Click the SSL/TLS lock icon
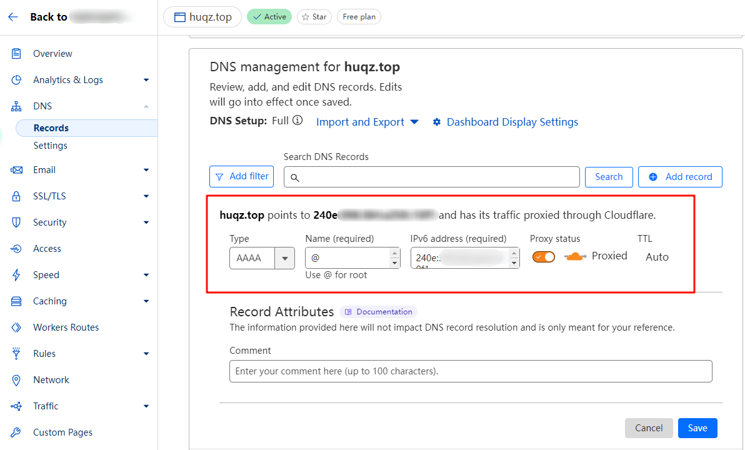 tap(17, 196)
